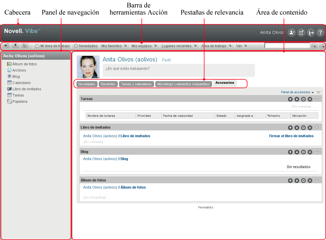Move Álbum de fotos accessory up
Viewport: 326px width, 240px height.
click(x=290, y=181)
